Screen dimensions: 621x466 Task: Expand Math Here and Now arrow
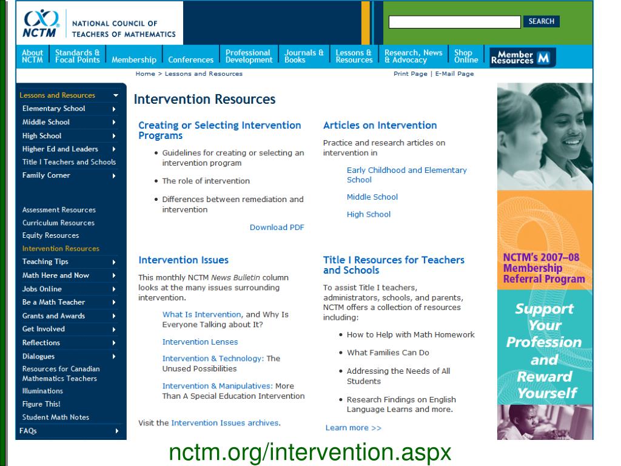point(114,275)
